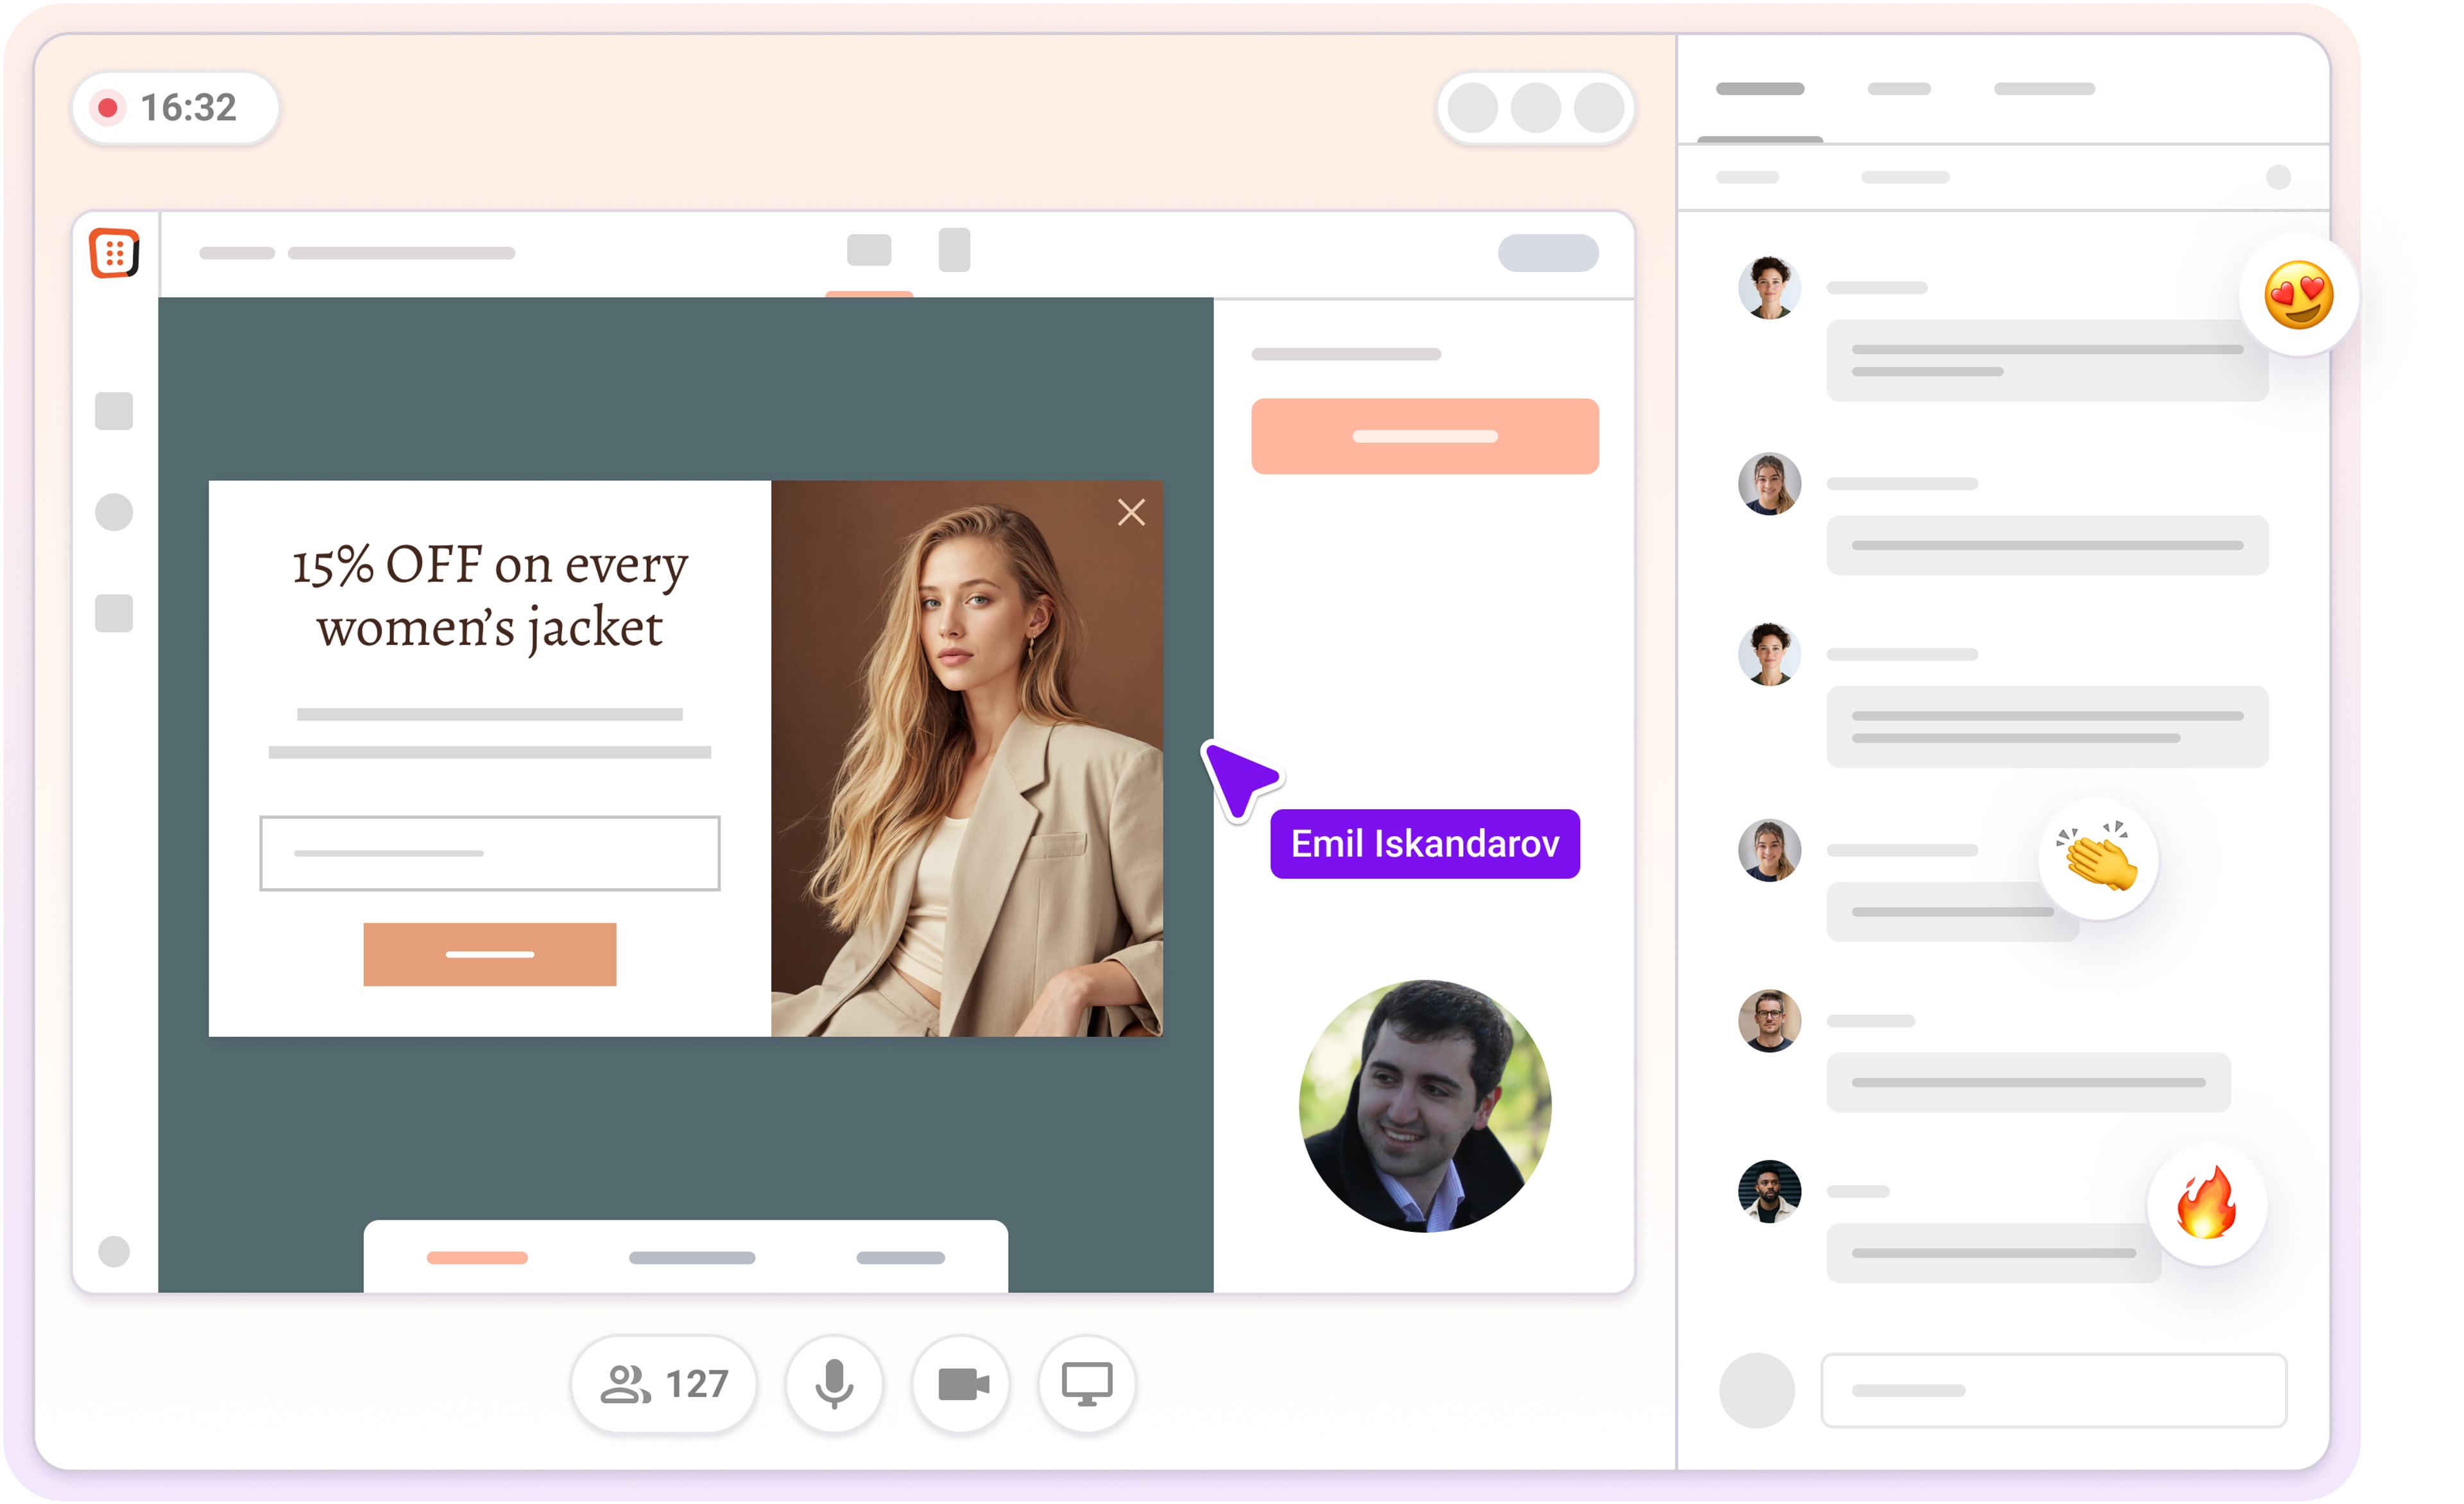
Task: Click the orange app logo icon
Action: click(x=114, y=252)
